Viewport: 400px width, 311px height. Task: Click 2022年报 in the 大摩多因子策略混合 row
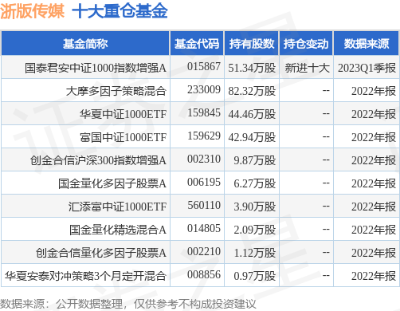[x=374, y=91]
